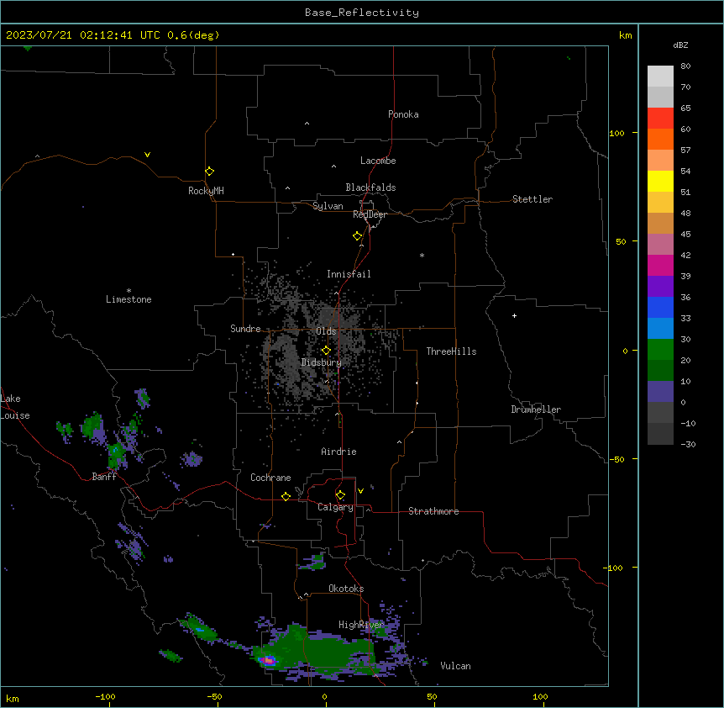
Task: Click the Drumheller town label
Action: coord(536,409)
